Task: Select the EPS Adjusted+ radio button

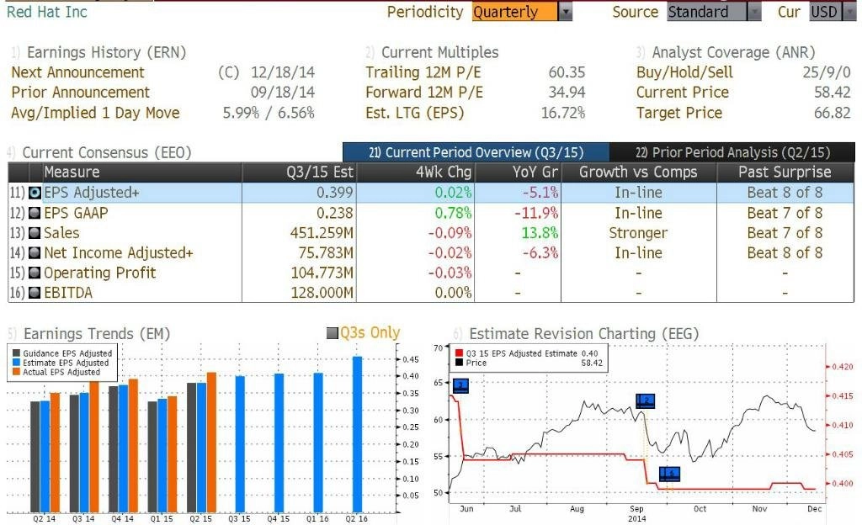Action: click(35, 193)
